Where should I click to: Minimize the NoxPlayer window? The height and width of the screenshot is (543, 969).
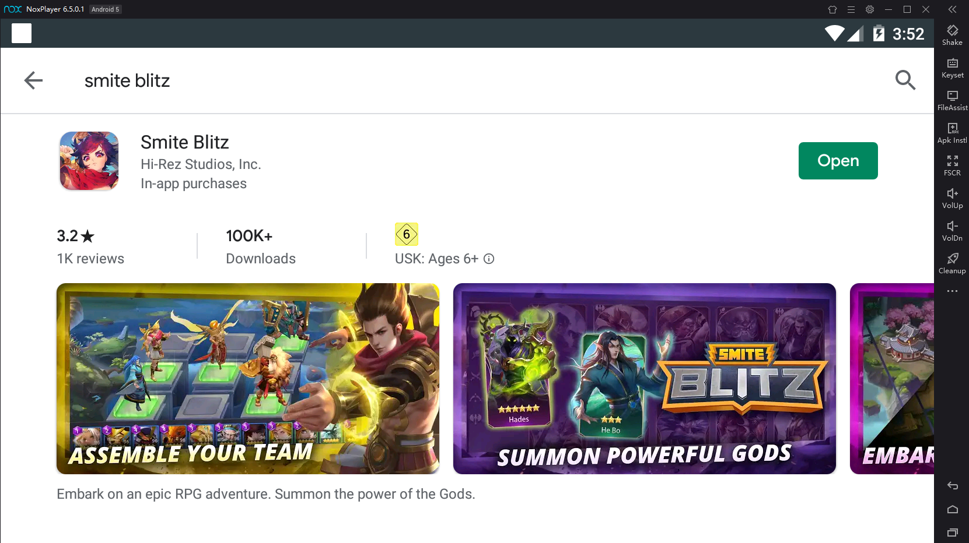tap(888, 9)
